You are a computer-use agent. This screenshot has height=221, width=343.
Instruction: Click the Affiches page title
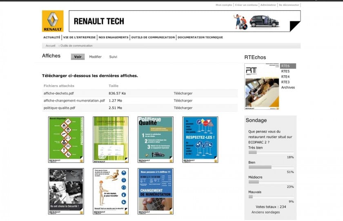click(x=51, y=56)
